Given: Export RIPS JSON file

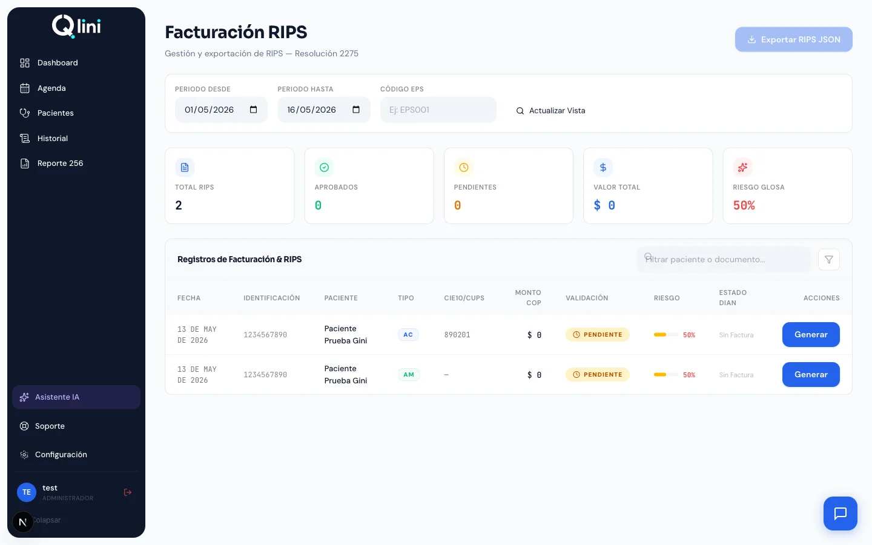Looking at the screenshot, I should (x=794, y=39).
